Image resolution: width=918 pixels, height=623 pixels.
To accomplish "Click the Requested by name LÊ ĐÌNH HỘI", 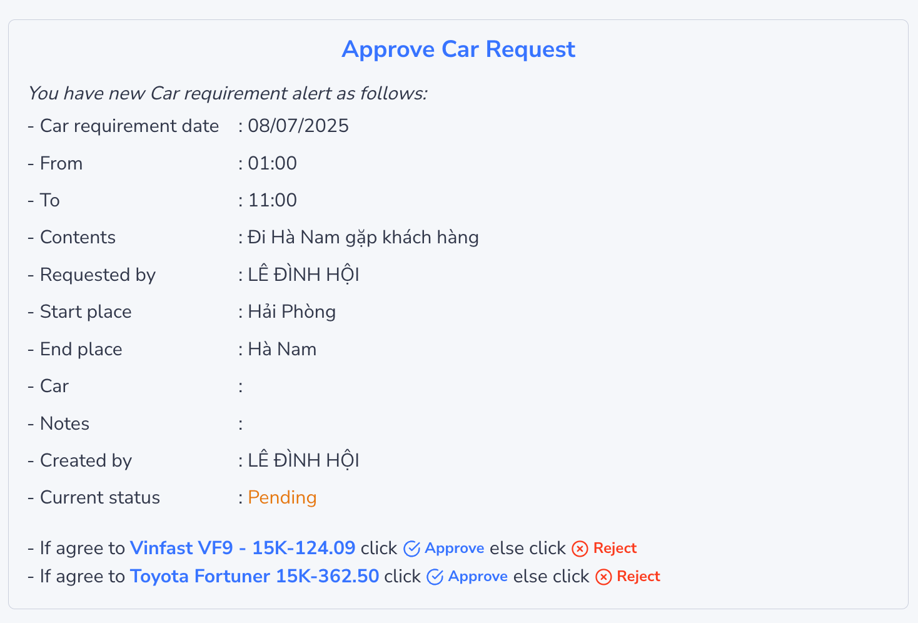I will (x=304, y=275).
